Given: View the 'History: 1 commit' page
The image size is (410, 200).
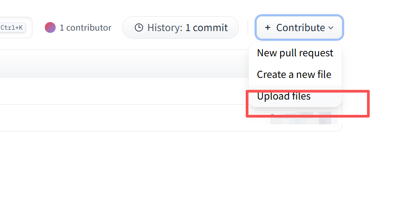Looking at the screenshot, I should point(180,28).
